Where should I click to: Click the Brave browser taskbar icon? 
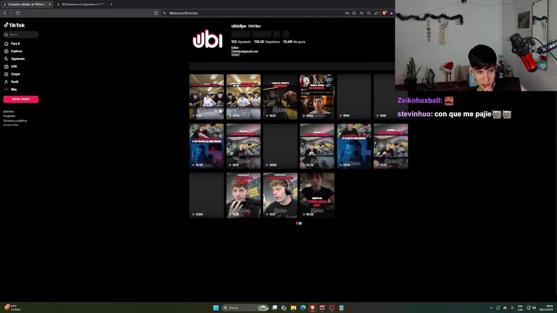[x=312, y=308]
